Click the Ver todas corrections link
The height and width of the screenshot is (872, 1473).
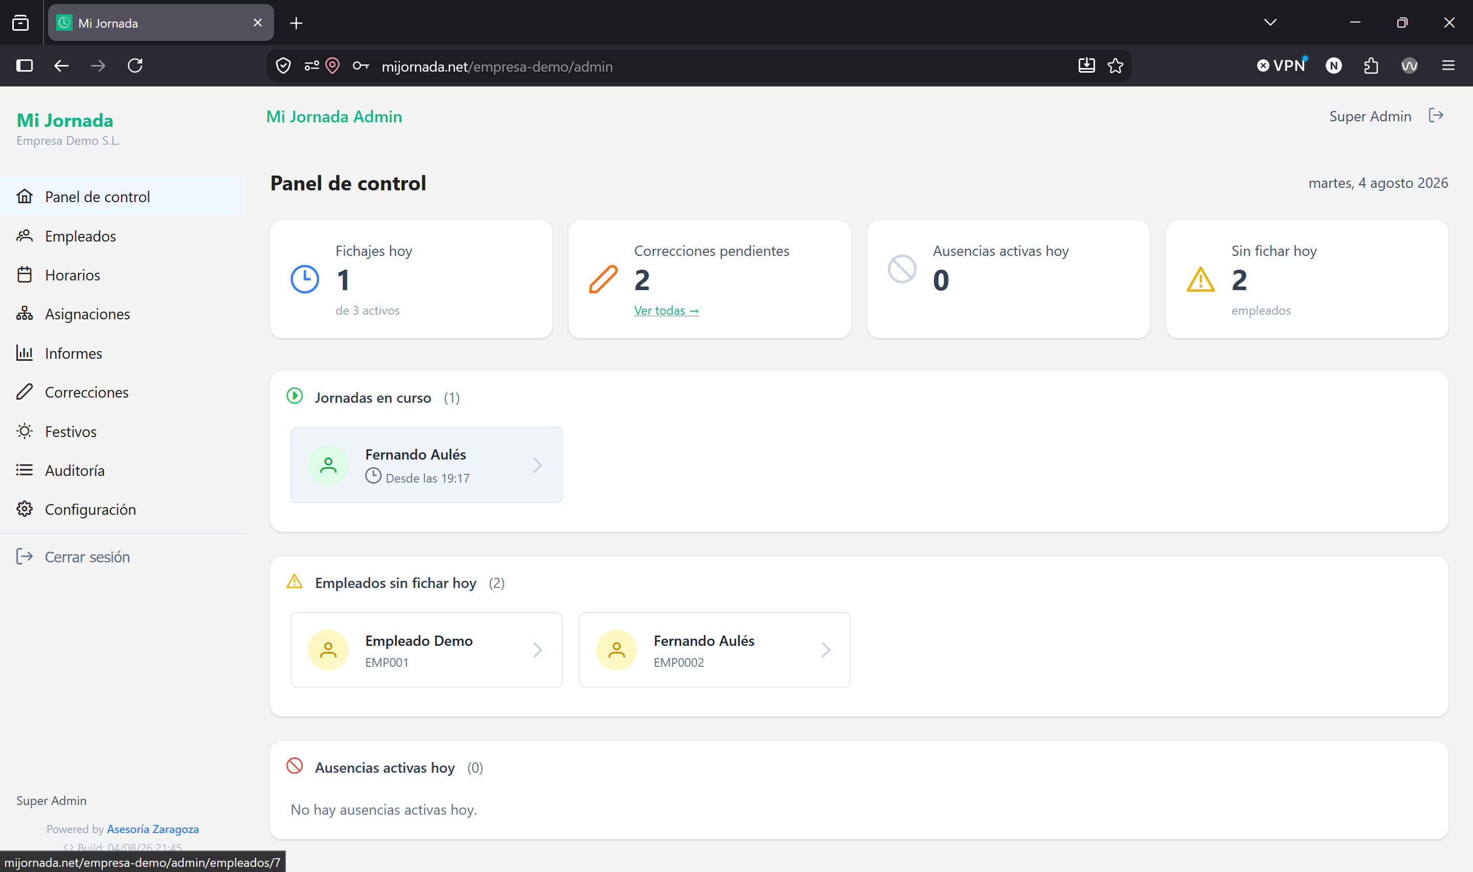[x=666, y=310]
